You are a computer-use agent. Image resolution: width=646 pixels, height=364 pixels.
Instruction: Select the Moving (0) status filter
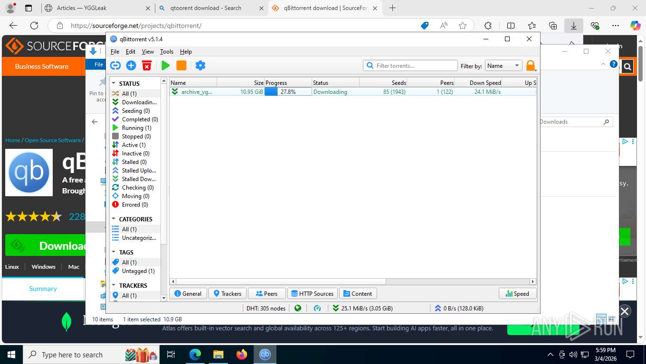click(135, 196)
